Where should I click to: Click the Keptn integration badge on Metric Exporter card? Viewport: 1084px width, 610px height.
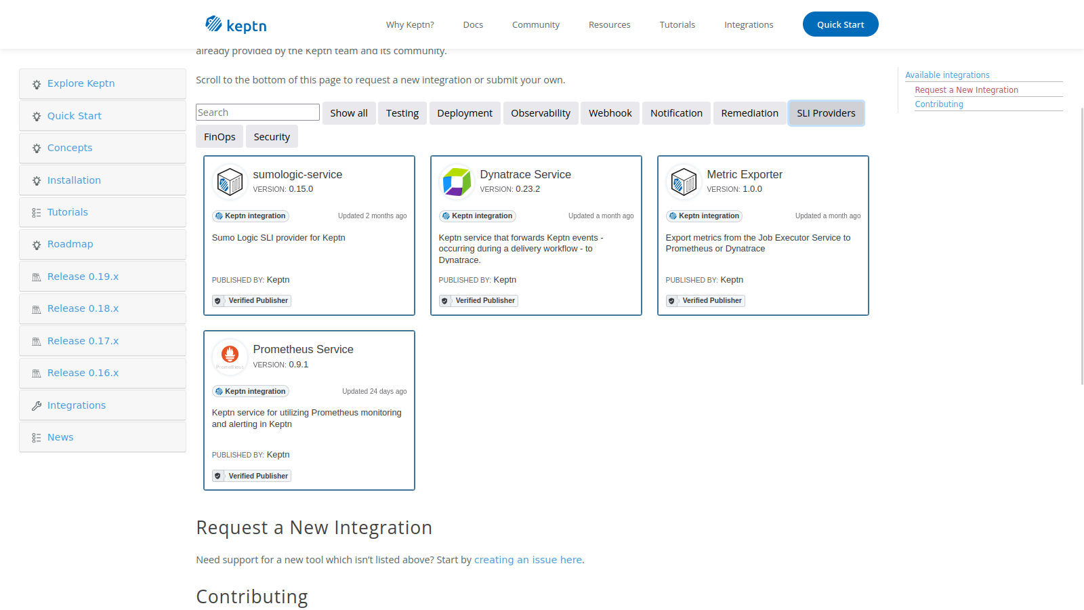pos(705,216)
